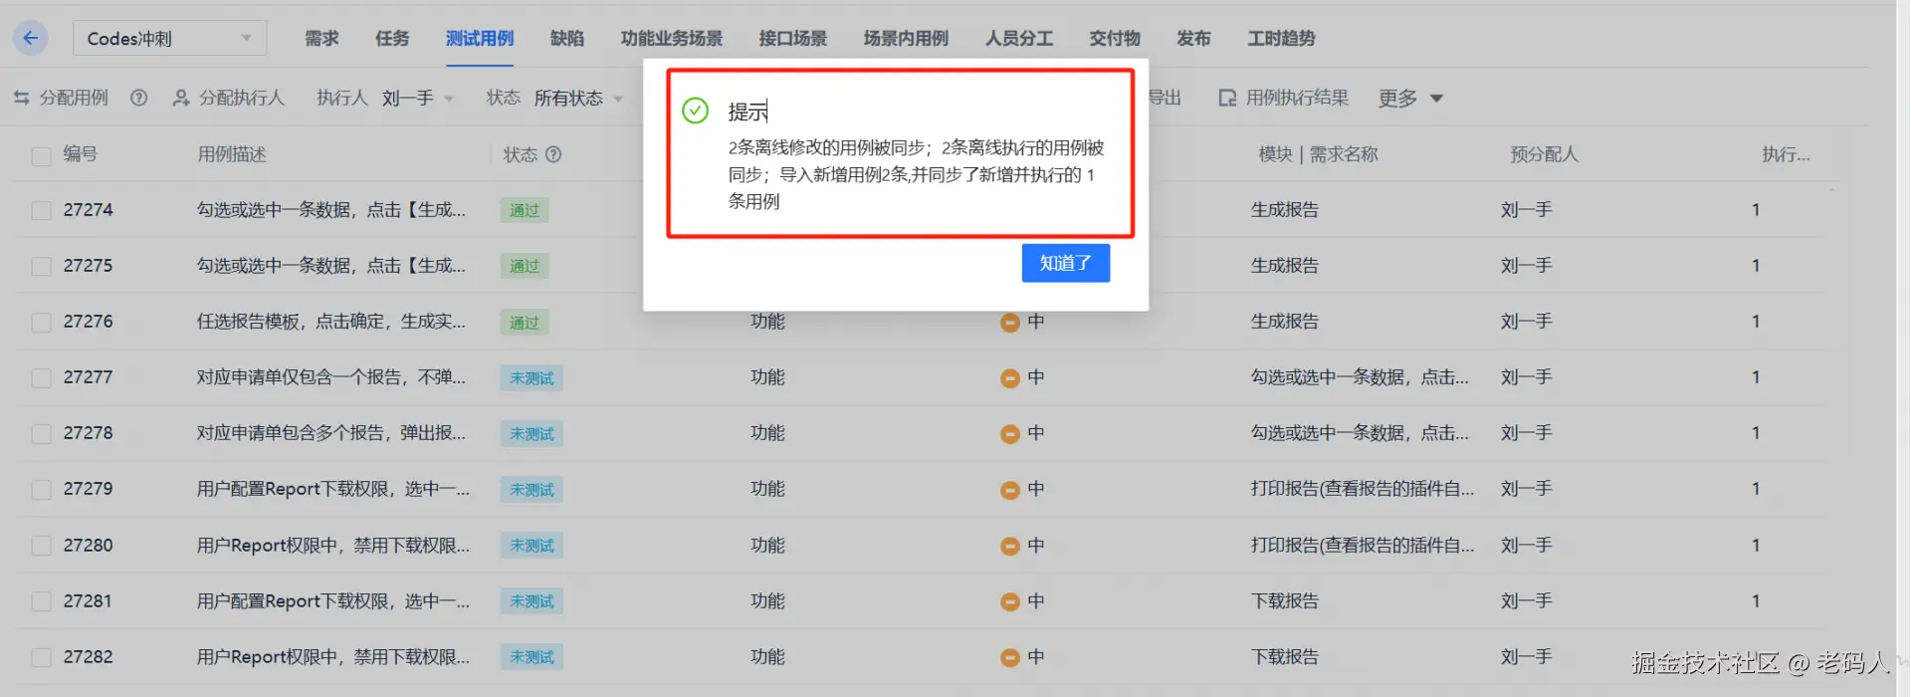
Task: Click the 未测试 status tag in row 27279
Action: (x=531, y=489)
